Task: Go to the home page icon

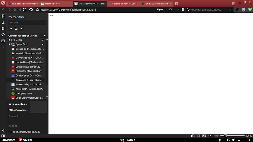Action: (x=31, y=9)
